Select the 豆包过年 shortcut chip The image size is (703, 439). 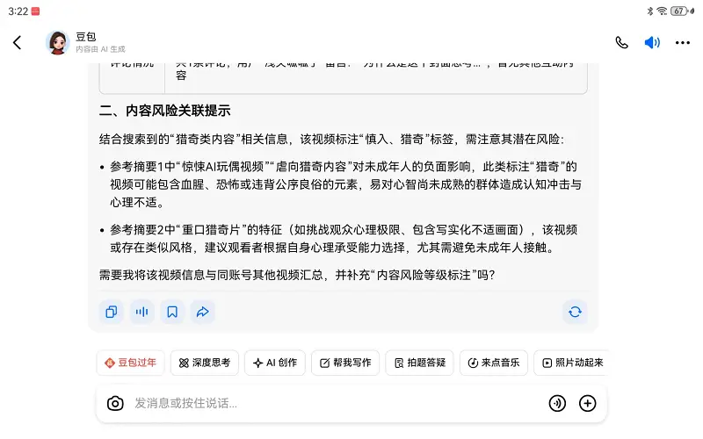tap(130, 363)
